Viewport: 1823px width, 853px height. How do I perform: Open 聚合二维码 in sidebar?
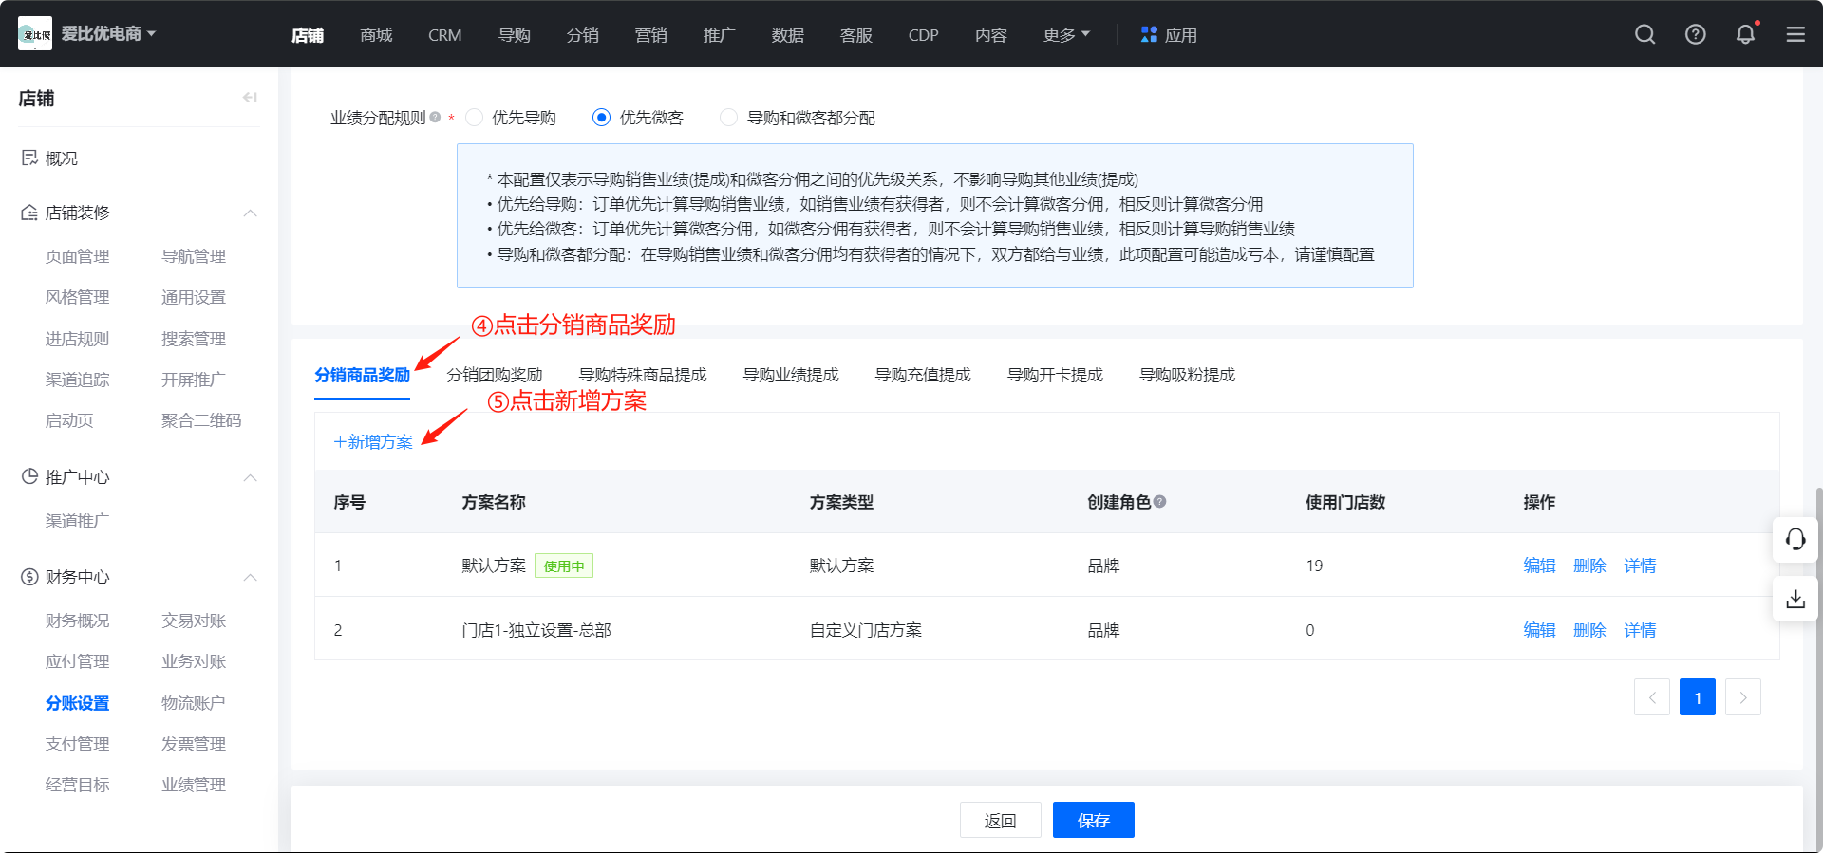(201, 420)
